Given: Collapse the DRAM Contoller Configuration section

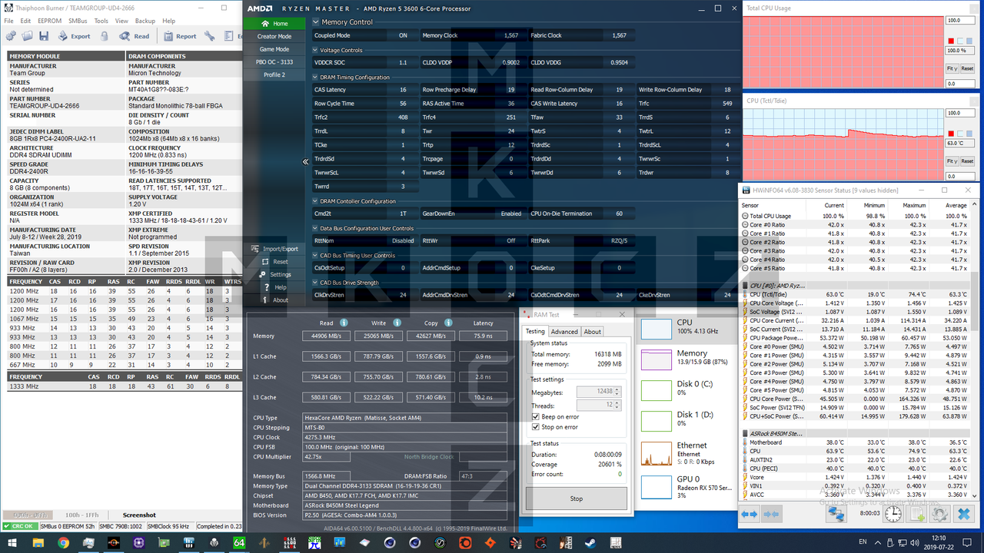Looking at the screenshot, I should click(315, 201).
